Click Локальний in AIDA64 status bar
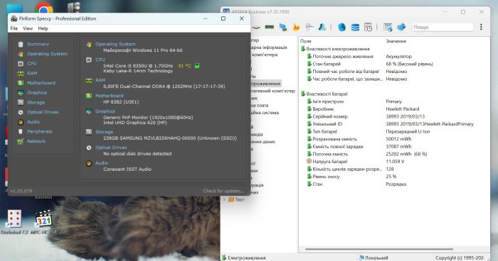Viewport: 498px width, 261px height. click(x=373, y=258)
